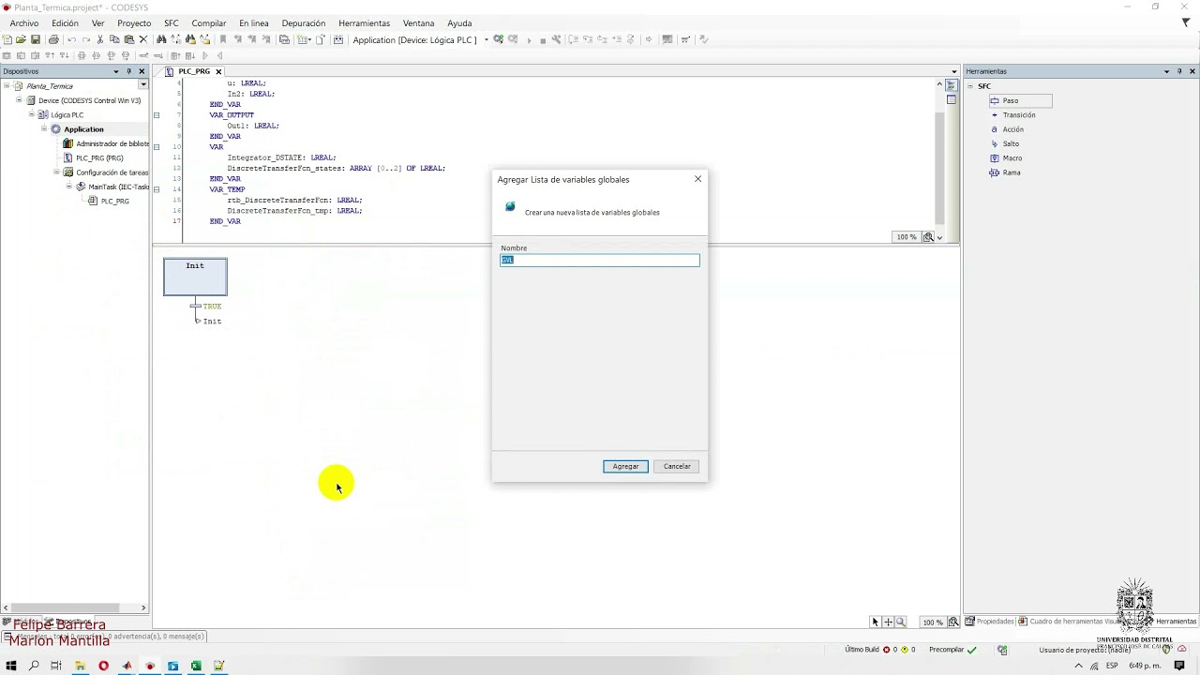This screenshot has width=1200, height=675.
Task: Click the Stop square icon in toolbar
Action: coord(542,39)
